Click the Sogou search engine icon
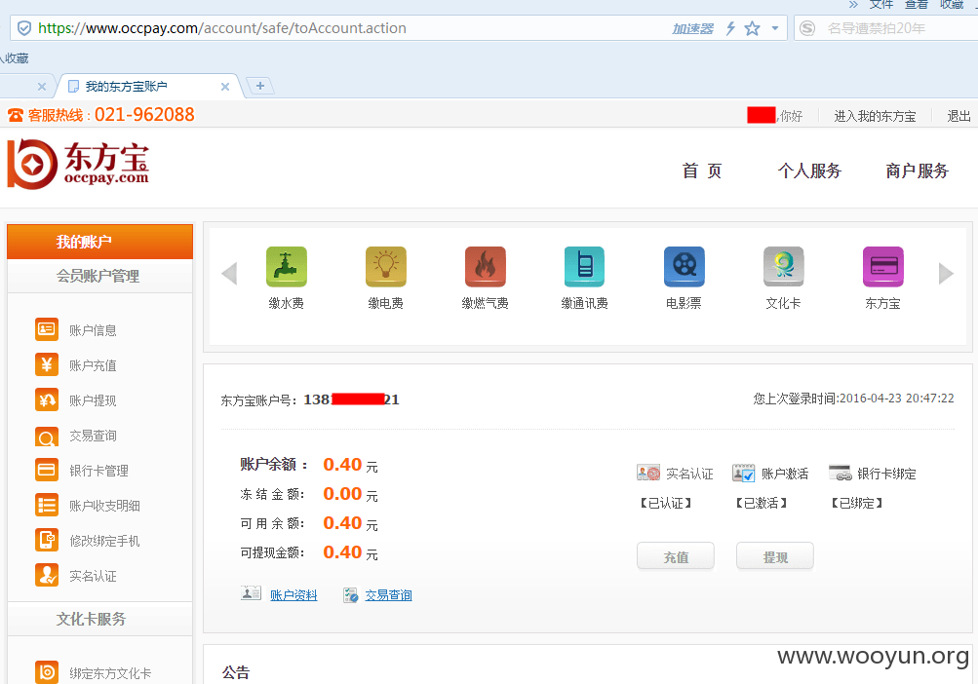The width and height of the screenshot is (978, 684). point(807,28)
